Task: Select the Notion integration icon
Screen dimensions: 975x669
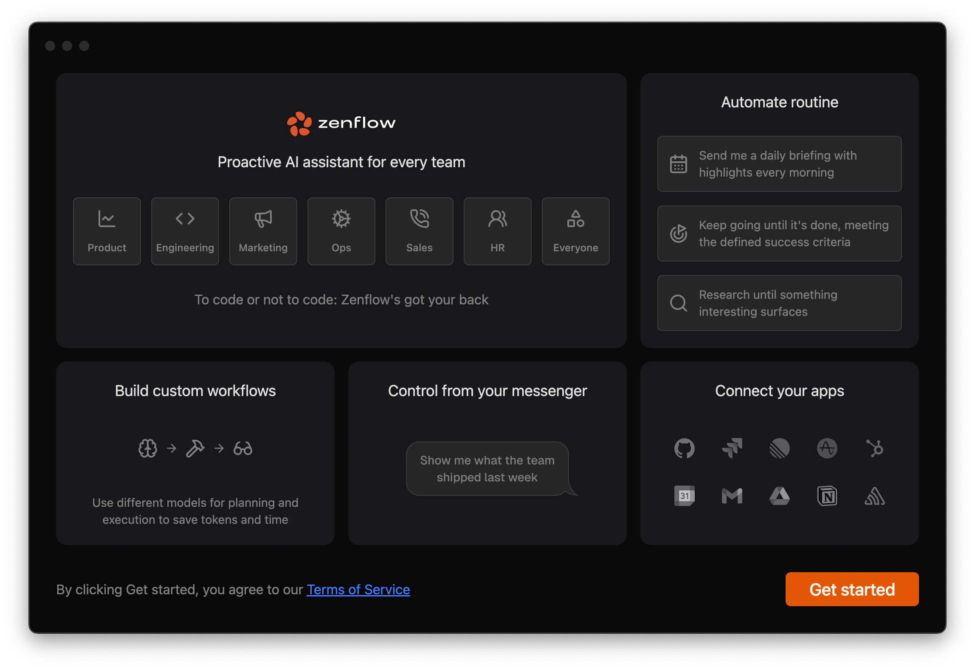Action: tap(827, 496)
